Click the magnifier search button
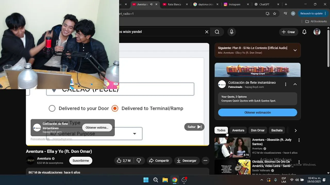Screen dimensions: 330x185 tap(217, 32)
